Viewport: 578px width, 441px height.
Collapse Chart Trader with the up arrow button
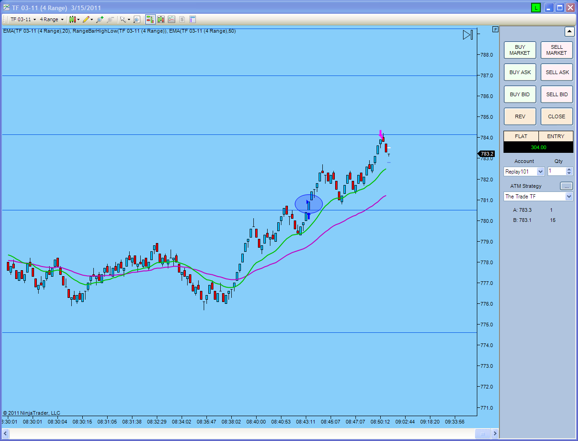tap(569, 32)
